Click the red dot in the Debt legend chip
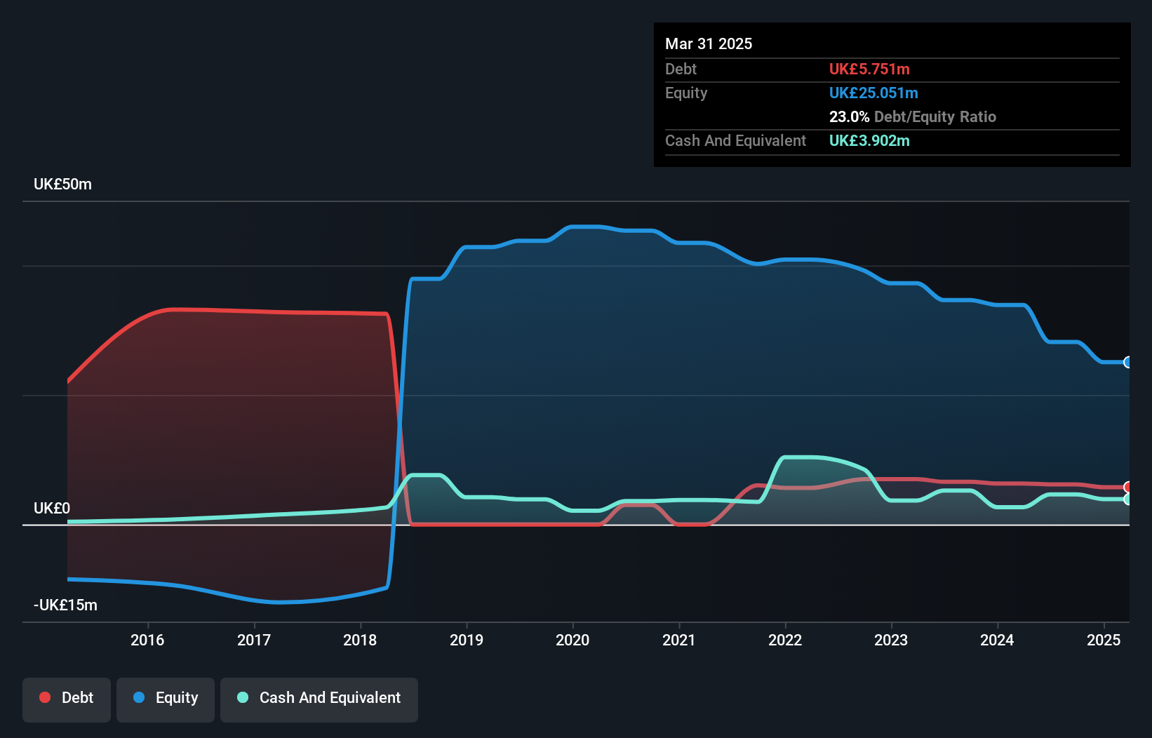This screenshot has height=738, width=1152. [x=44, y=697]
